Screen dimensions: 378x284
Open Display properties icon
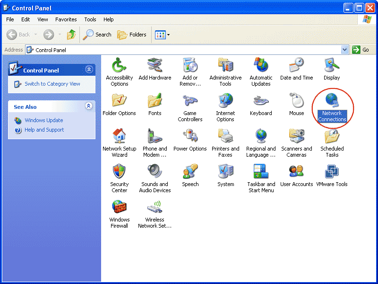(332, 69)
